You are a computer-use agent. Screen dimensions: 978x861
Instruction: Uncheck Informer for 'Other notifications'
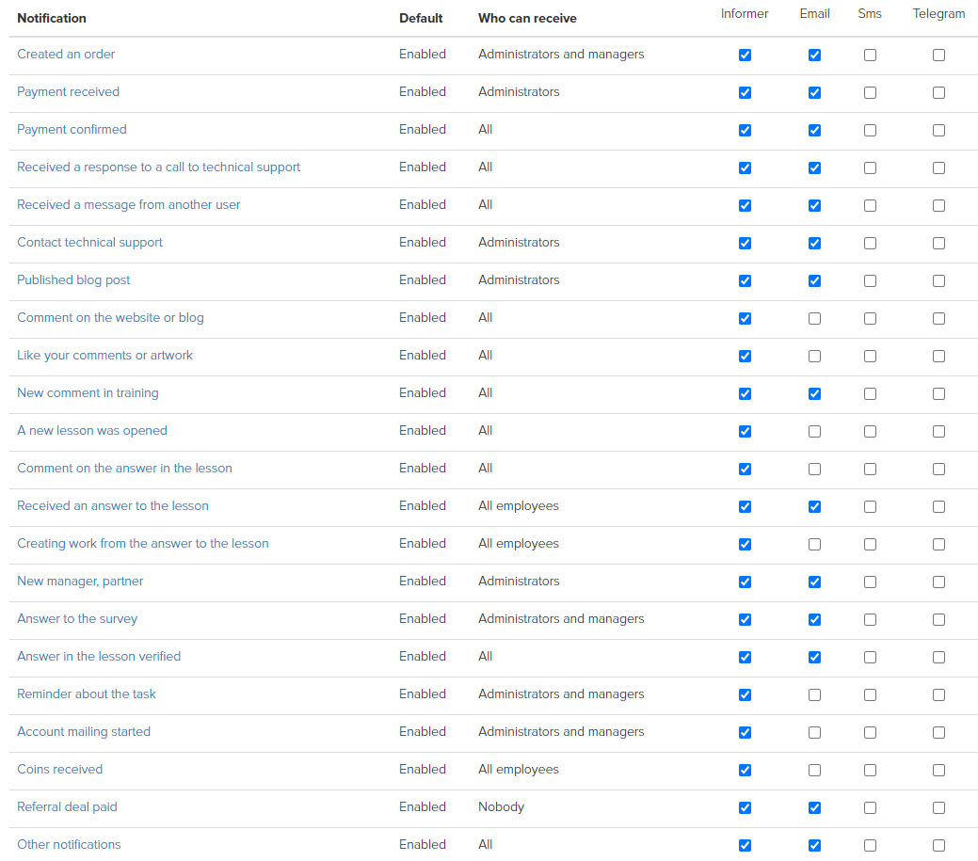[x=745, y=845]
